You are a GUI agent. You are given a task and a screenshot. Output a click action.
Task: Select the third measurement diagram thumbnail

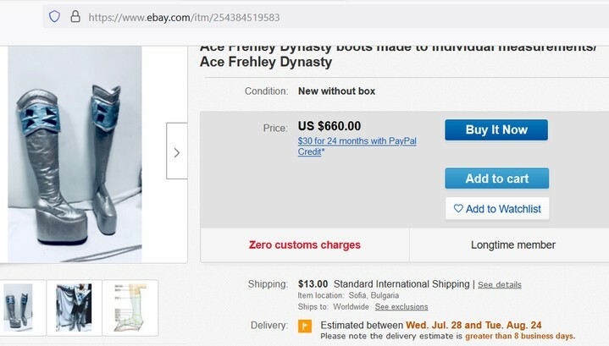pos(130,306)
